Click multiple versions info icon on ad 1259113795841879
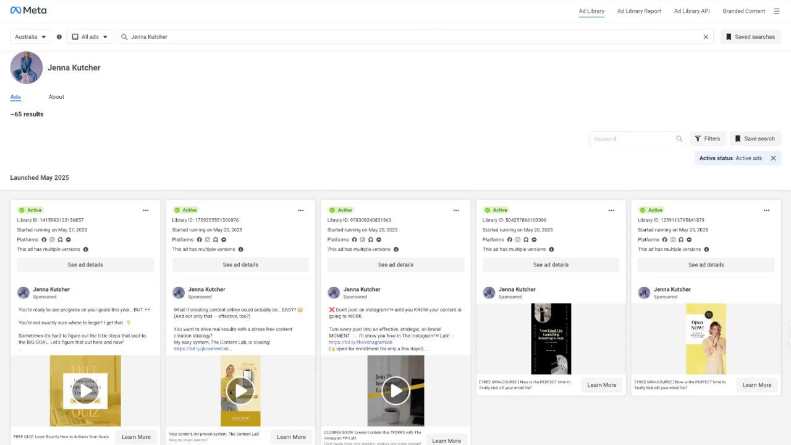The height and width of the screenshot is (445, 791). (x=706, y=250)
